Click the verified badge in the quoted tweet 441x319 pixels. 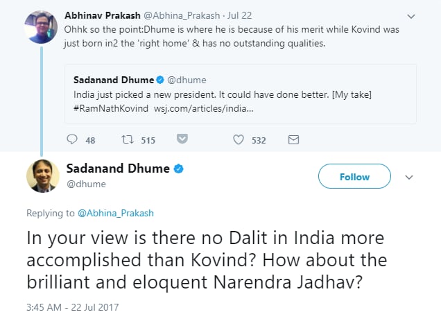[159, 80]
